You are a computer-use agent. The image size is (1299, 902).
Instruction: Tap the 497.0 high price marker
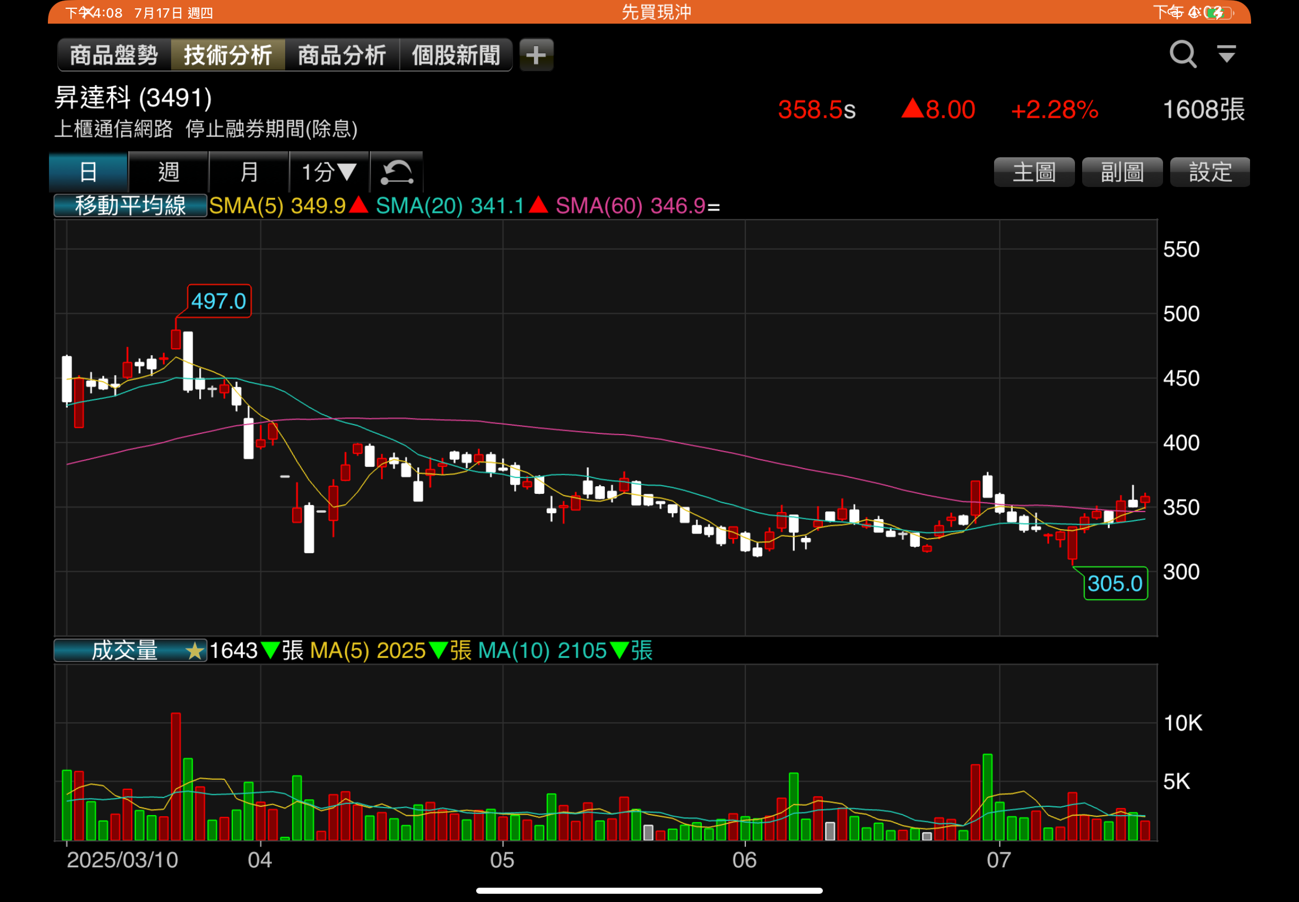(x=219, y=301)
